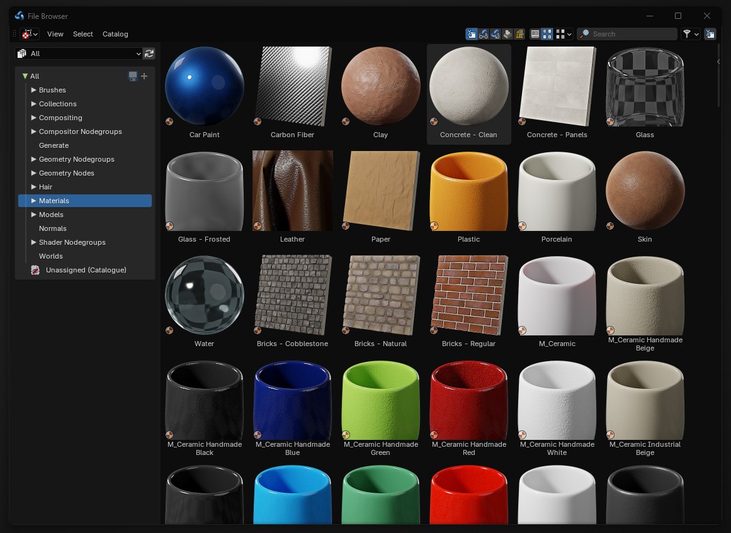Select the Bricks - Natural thumbnail
This screenshot has height=533, width=731.
pos(380,295)
